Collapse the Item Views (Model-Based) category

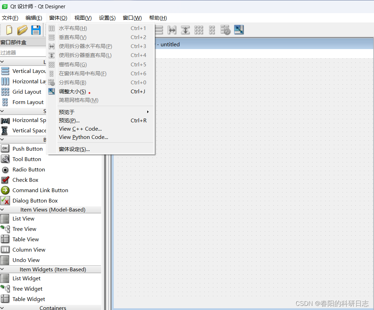pos(2,210)
